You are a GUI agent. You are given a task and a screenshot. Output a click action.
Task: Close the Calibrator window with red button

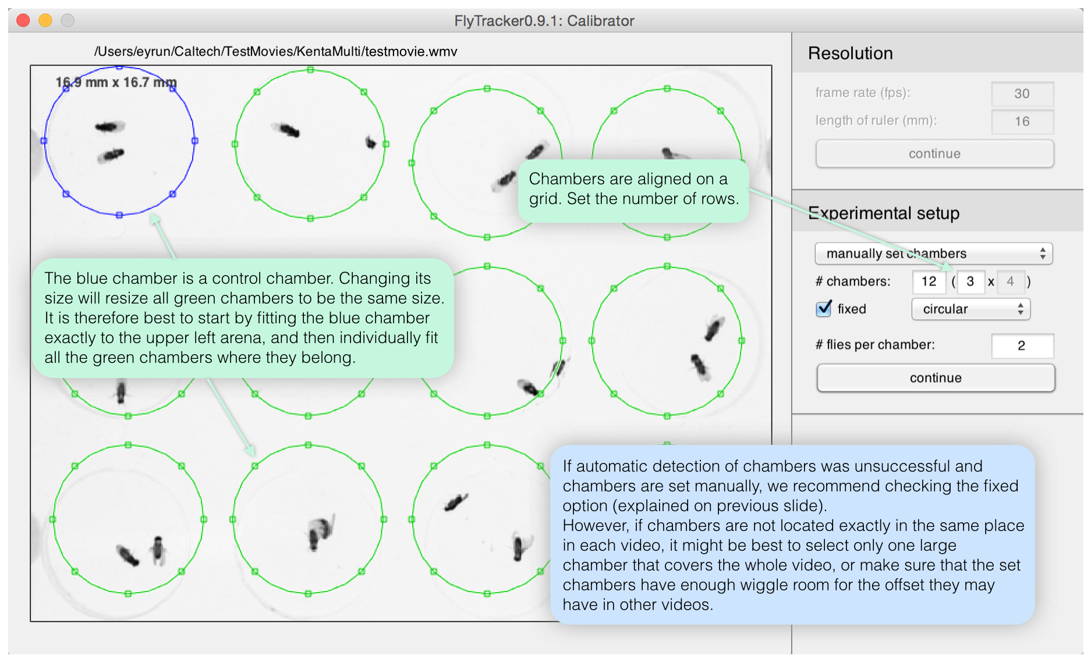(23, 21)
